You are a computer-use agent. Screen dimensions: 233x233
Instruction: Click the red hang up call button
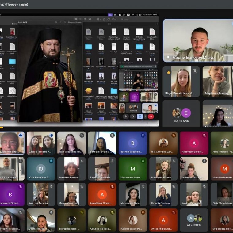pyautogui.click(x=150, y=116)
